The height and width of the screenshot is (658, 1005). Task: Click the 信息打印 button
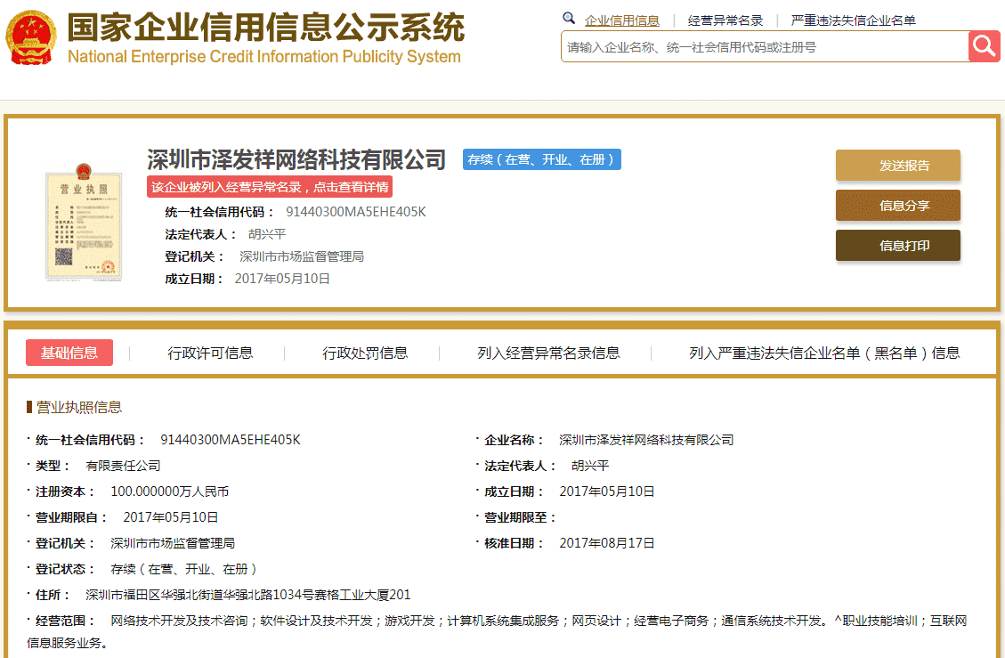(x=898, y=246)
